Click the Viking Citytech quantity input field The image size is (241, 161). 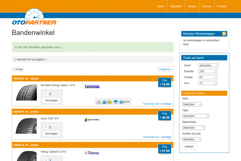pyautogui.click(x=46, y=159)
